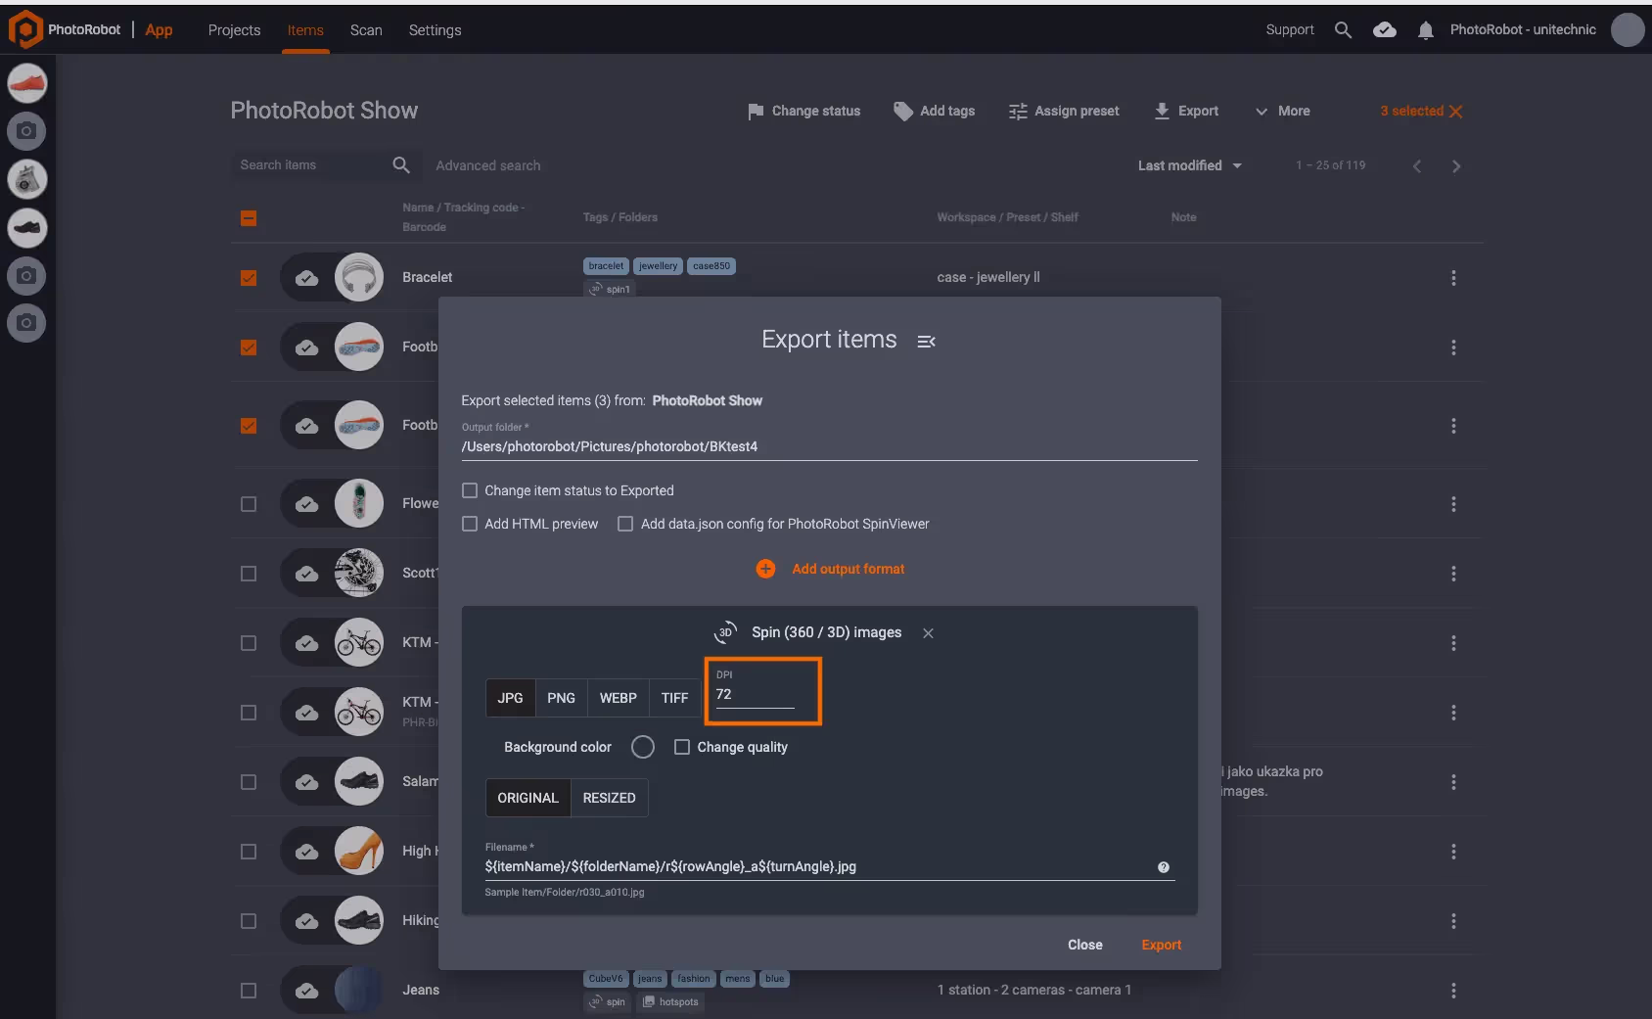
Task: Click the Add tags label icon
Action: pyautogui.click(x=902, y=112)
